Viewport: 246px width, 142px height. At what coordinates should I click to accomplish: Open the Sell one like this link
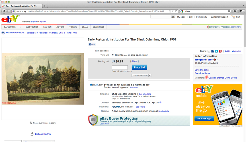click(x=43, y=134)
